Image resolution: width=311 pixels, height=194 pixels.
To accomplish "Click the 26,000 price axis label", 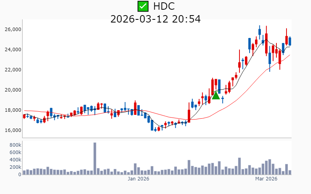I will (13, 29).
